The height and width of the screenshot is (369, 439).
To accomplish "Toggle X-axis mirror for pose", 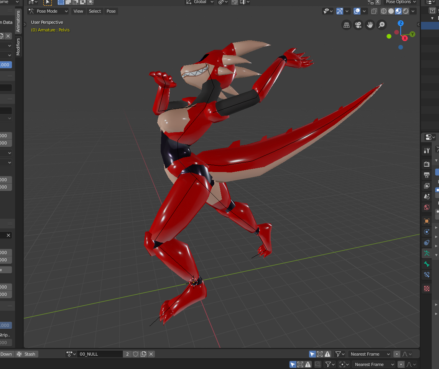I will [x=377, y=2].
